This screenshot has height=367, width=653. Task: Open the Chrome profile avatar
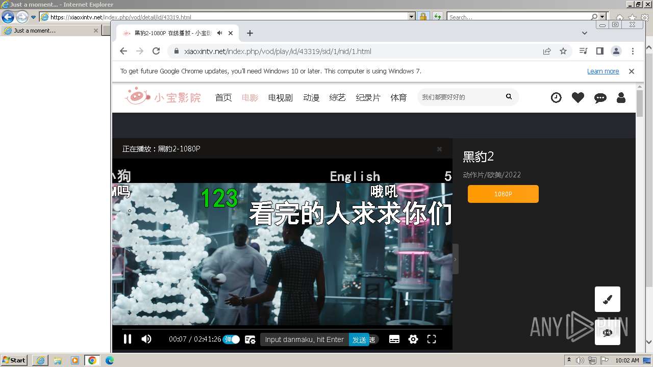click(616, 51)
